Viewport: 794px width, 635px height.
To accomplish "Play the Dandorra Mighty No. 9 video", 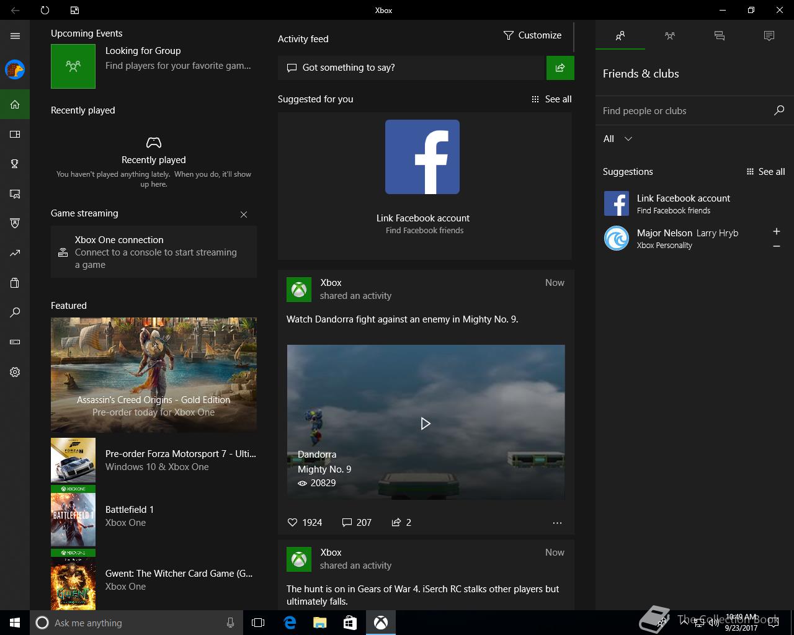I will pos(426,424).
